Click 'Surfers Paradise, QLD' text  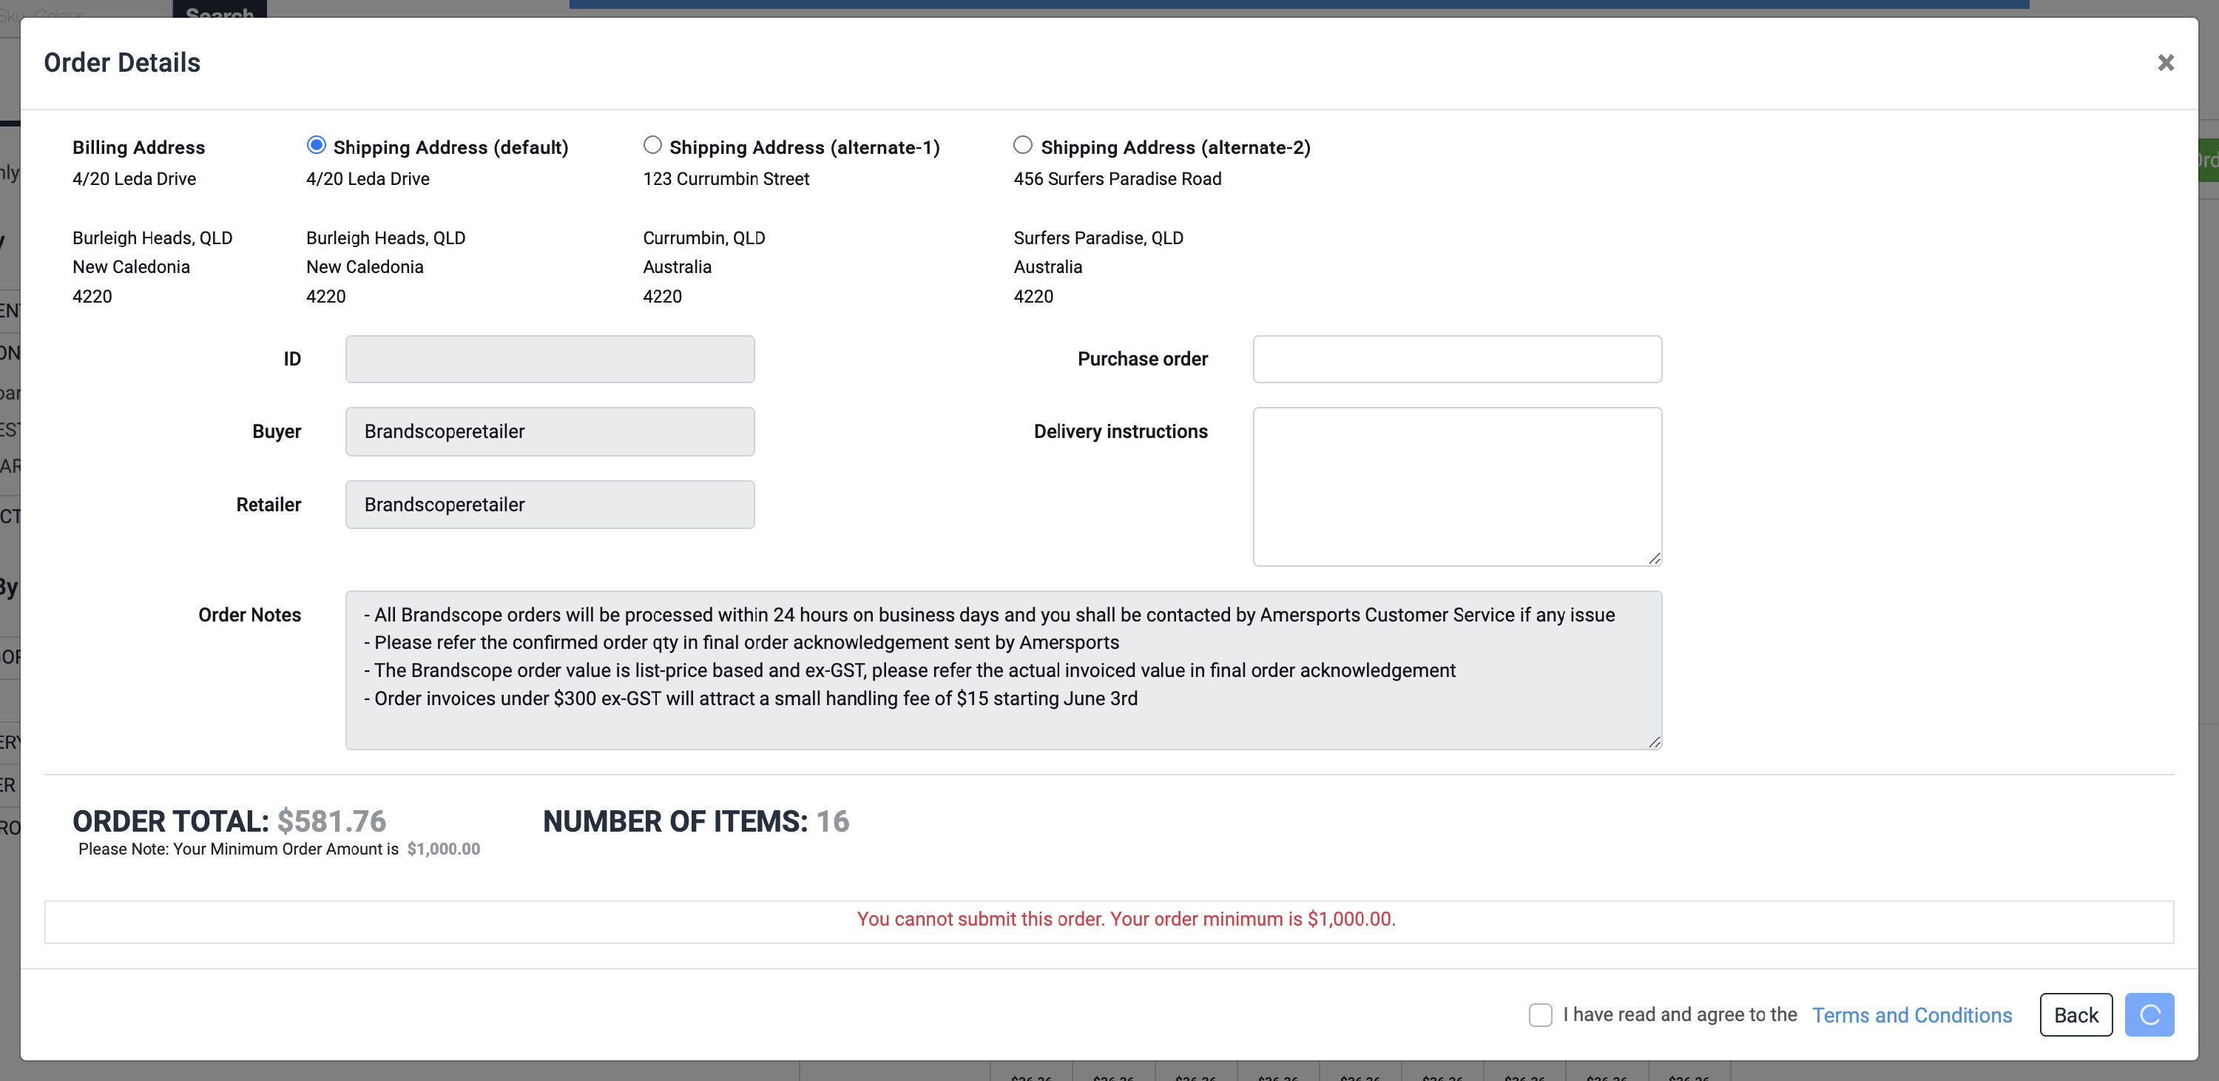click(x=1098, y=238)
